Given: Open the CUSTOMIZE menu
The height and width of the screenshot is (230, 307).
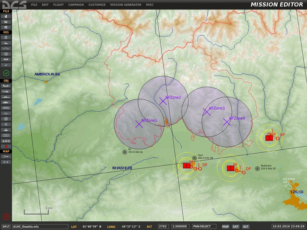Looking at the screenshot, I should [97, 5].
